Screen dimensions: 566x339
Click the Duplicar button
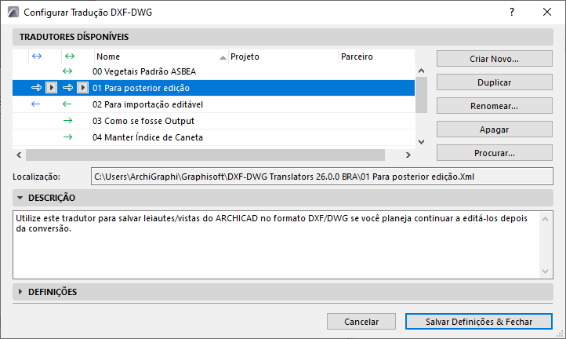(x=494, y=82)
